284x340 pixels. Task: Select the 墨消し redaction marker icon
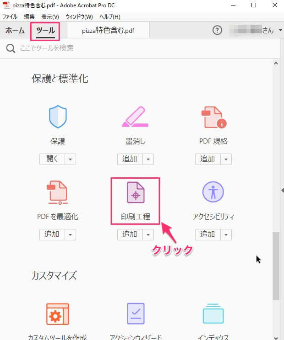pos(135,117)
